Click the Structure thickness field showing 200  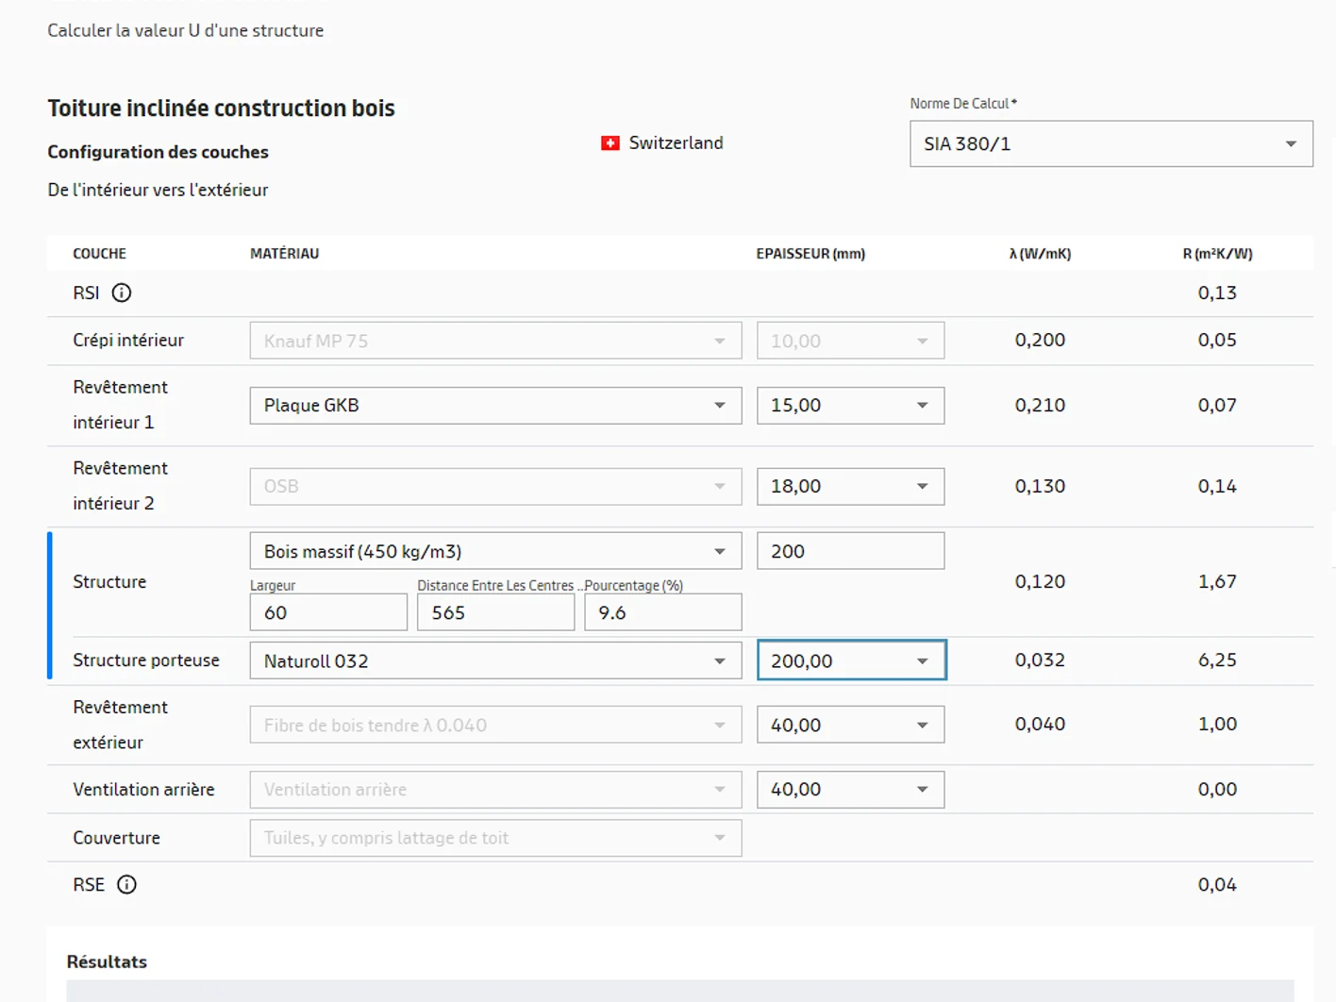pyautogui.click(x=850, y=551)
